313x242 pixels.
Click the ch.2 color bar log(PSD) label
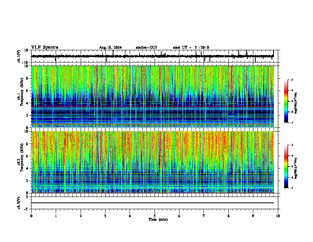pos(296,168)
